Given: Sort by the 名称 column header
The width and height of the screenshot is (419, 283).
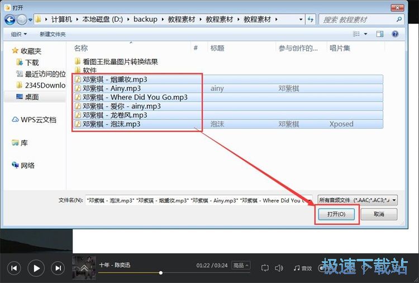Looking at the screenshot, I should (x=81, y=48).
